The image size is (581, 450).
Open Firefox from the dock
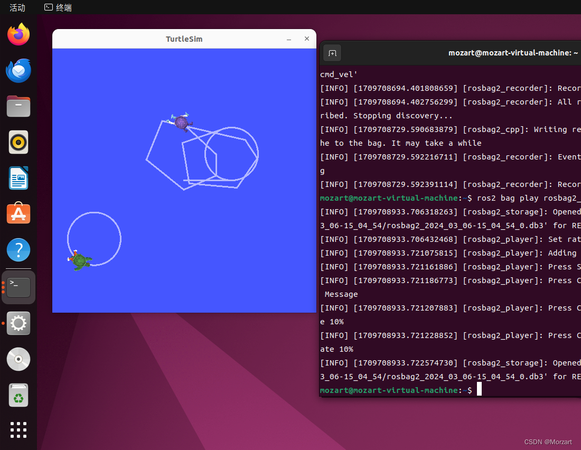[x=18, y=34]
